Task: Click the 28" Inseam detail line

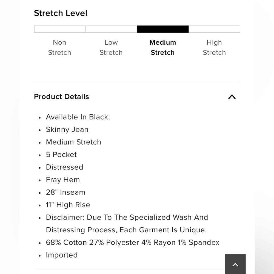Action: (65, 192)
